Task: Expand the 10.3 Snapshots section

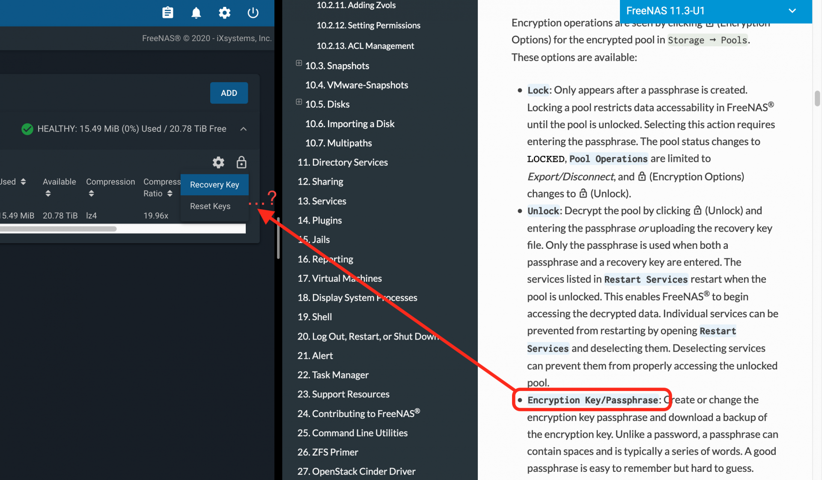Action: (x=299, y=63)
